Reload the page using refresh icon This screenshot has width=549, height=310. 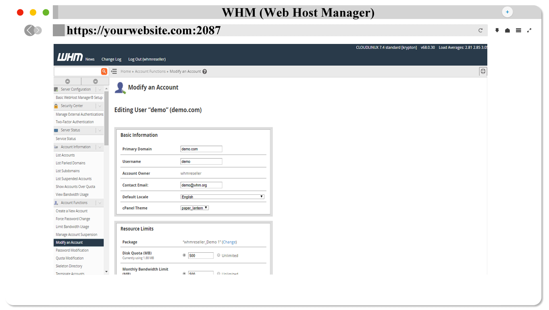tap(480, 30)
